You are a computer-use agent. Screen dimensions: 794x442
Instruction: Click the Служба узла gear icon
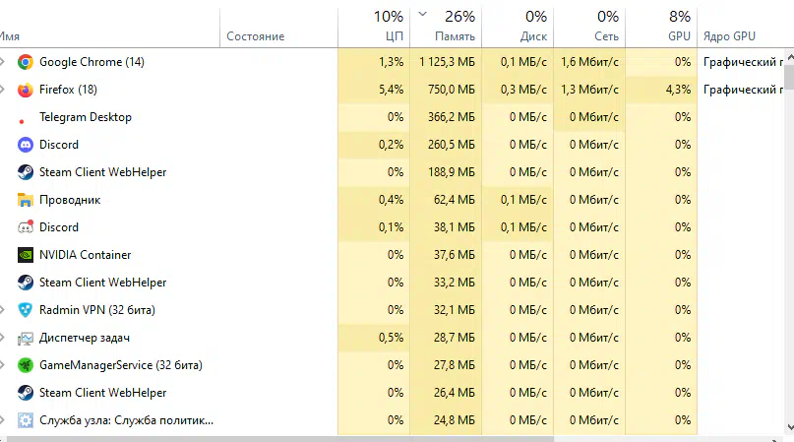(26, 420)
